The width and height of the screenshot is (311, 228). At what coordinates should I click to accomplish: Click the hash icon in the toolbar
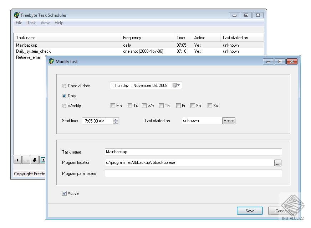pyautogui.click(x=34, y=160)
